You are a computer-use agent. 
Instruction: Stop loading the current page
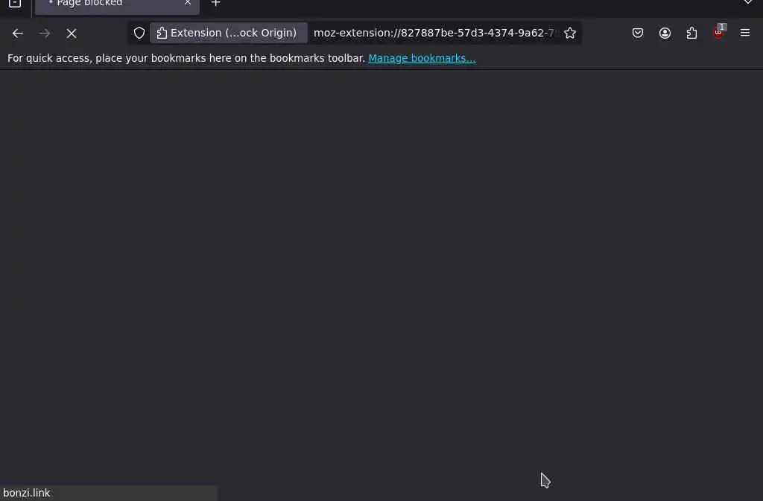pos(72,33)
